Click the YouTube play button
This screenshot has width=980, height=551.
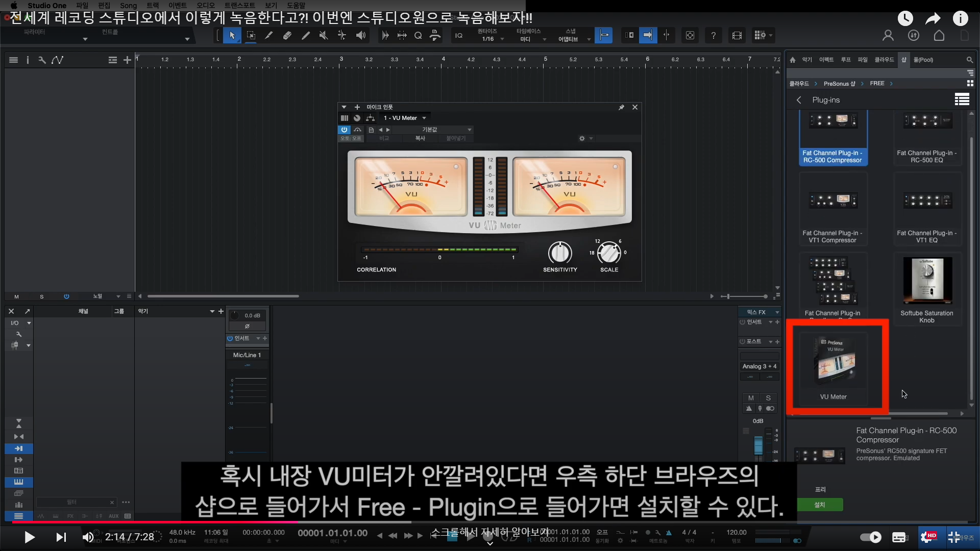point(30,537)
